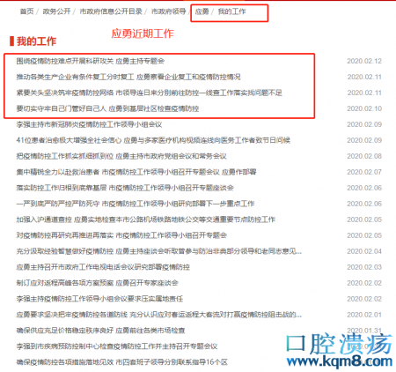Viewport: 396px width, 372px height.
Task: Click the red bar beside 我的工作 heading
Action: click(11, 41)
